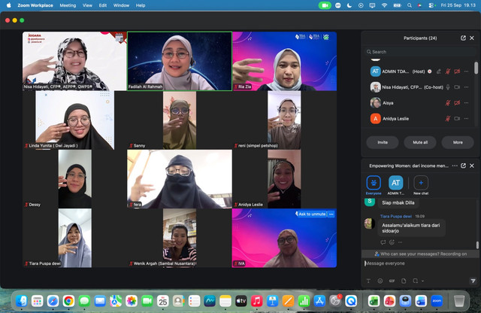This screenshot has height=313, width=481.
Task: Open Zoom app icon in the Dock
Action: (437, 301)
